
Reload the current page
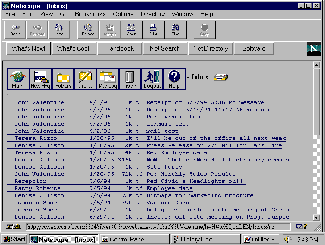click(x=88, y=30)
